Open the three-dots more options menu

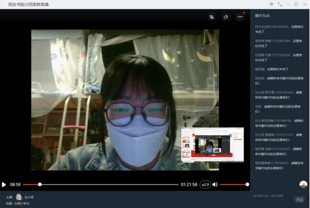(240, 17)
